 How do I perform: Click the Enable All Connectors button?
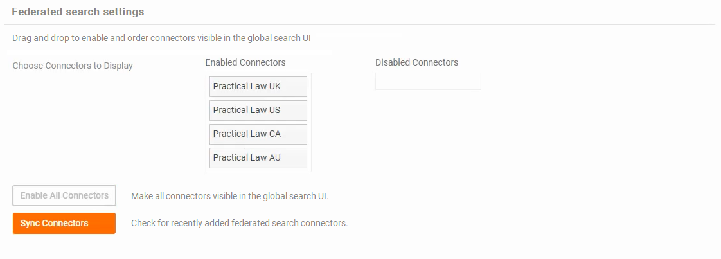pos(64,195)
